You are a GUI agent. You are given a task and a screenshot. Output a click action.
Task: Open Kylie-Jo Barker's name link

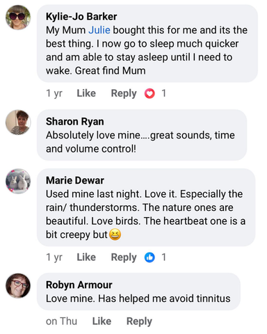[81, 17]
